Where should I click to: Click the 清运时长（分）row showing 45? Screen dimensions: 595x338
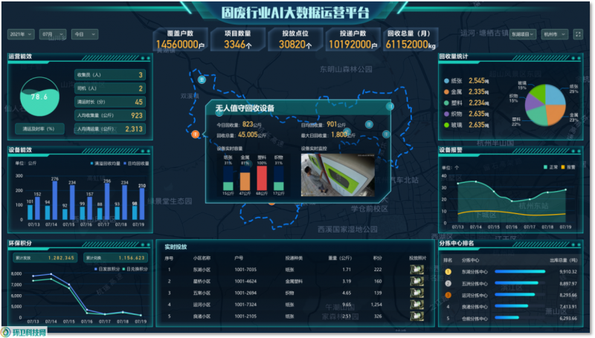[109, 102]
